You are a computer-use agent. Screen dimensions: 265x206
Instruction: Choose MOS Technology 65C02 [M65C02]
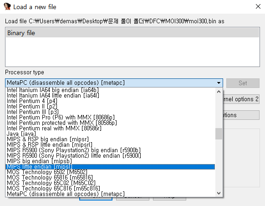111,183
